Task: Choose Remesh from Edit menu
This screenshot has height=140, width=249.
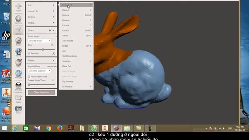Action: point(76,20)
